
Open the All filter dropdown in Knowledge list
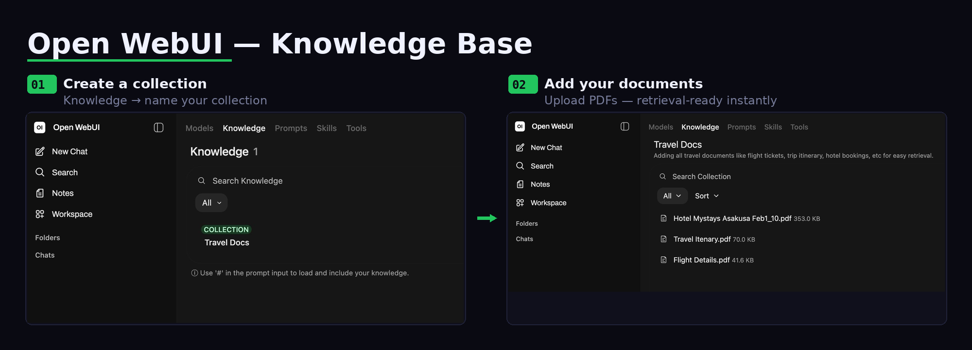tap(211, 203)
